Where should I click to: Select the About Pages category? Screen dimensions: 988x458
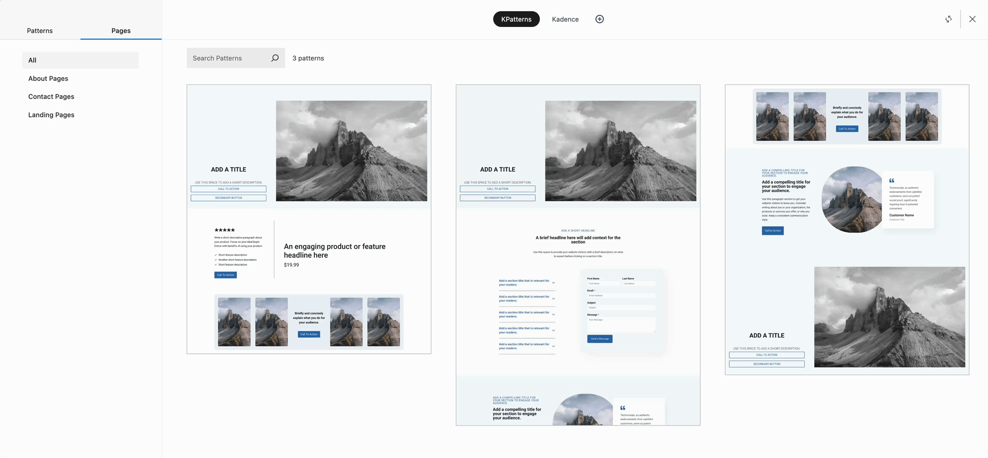pos(48,78)
